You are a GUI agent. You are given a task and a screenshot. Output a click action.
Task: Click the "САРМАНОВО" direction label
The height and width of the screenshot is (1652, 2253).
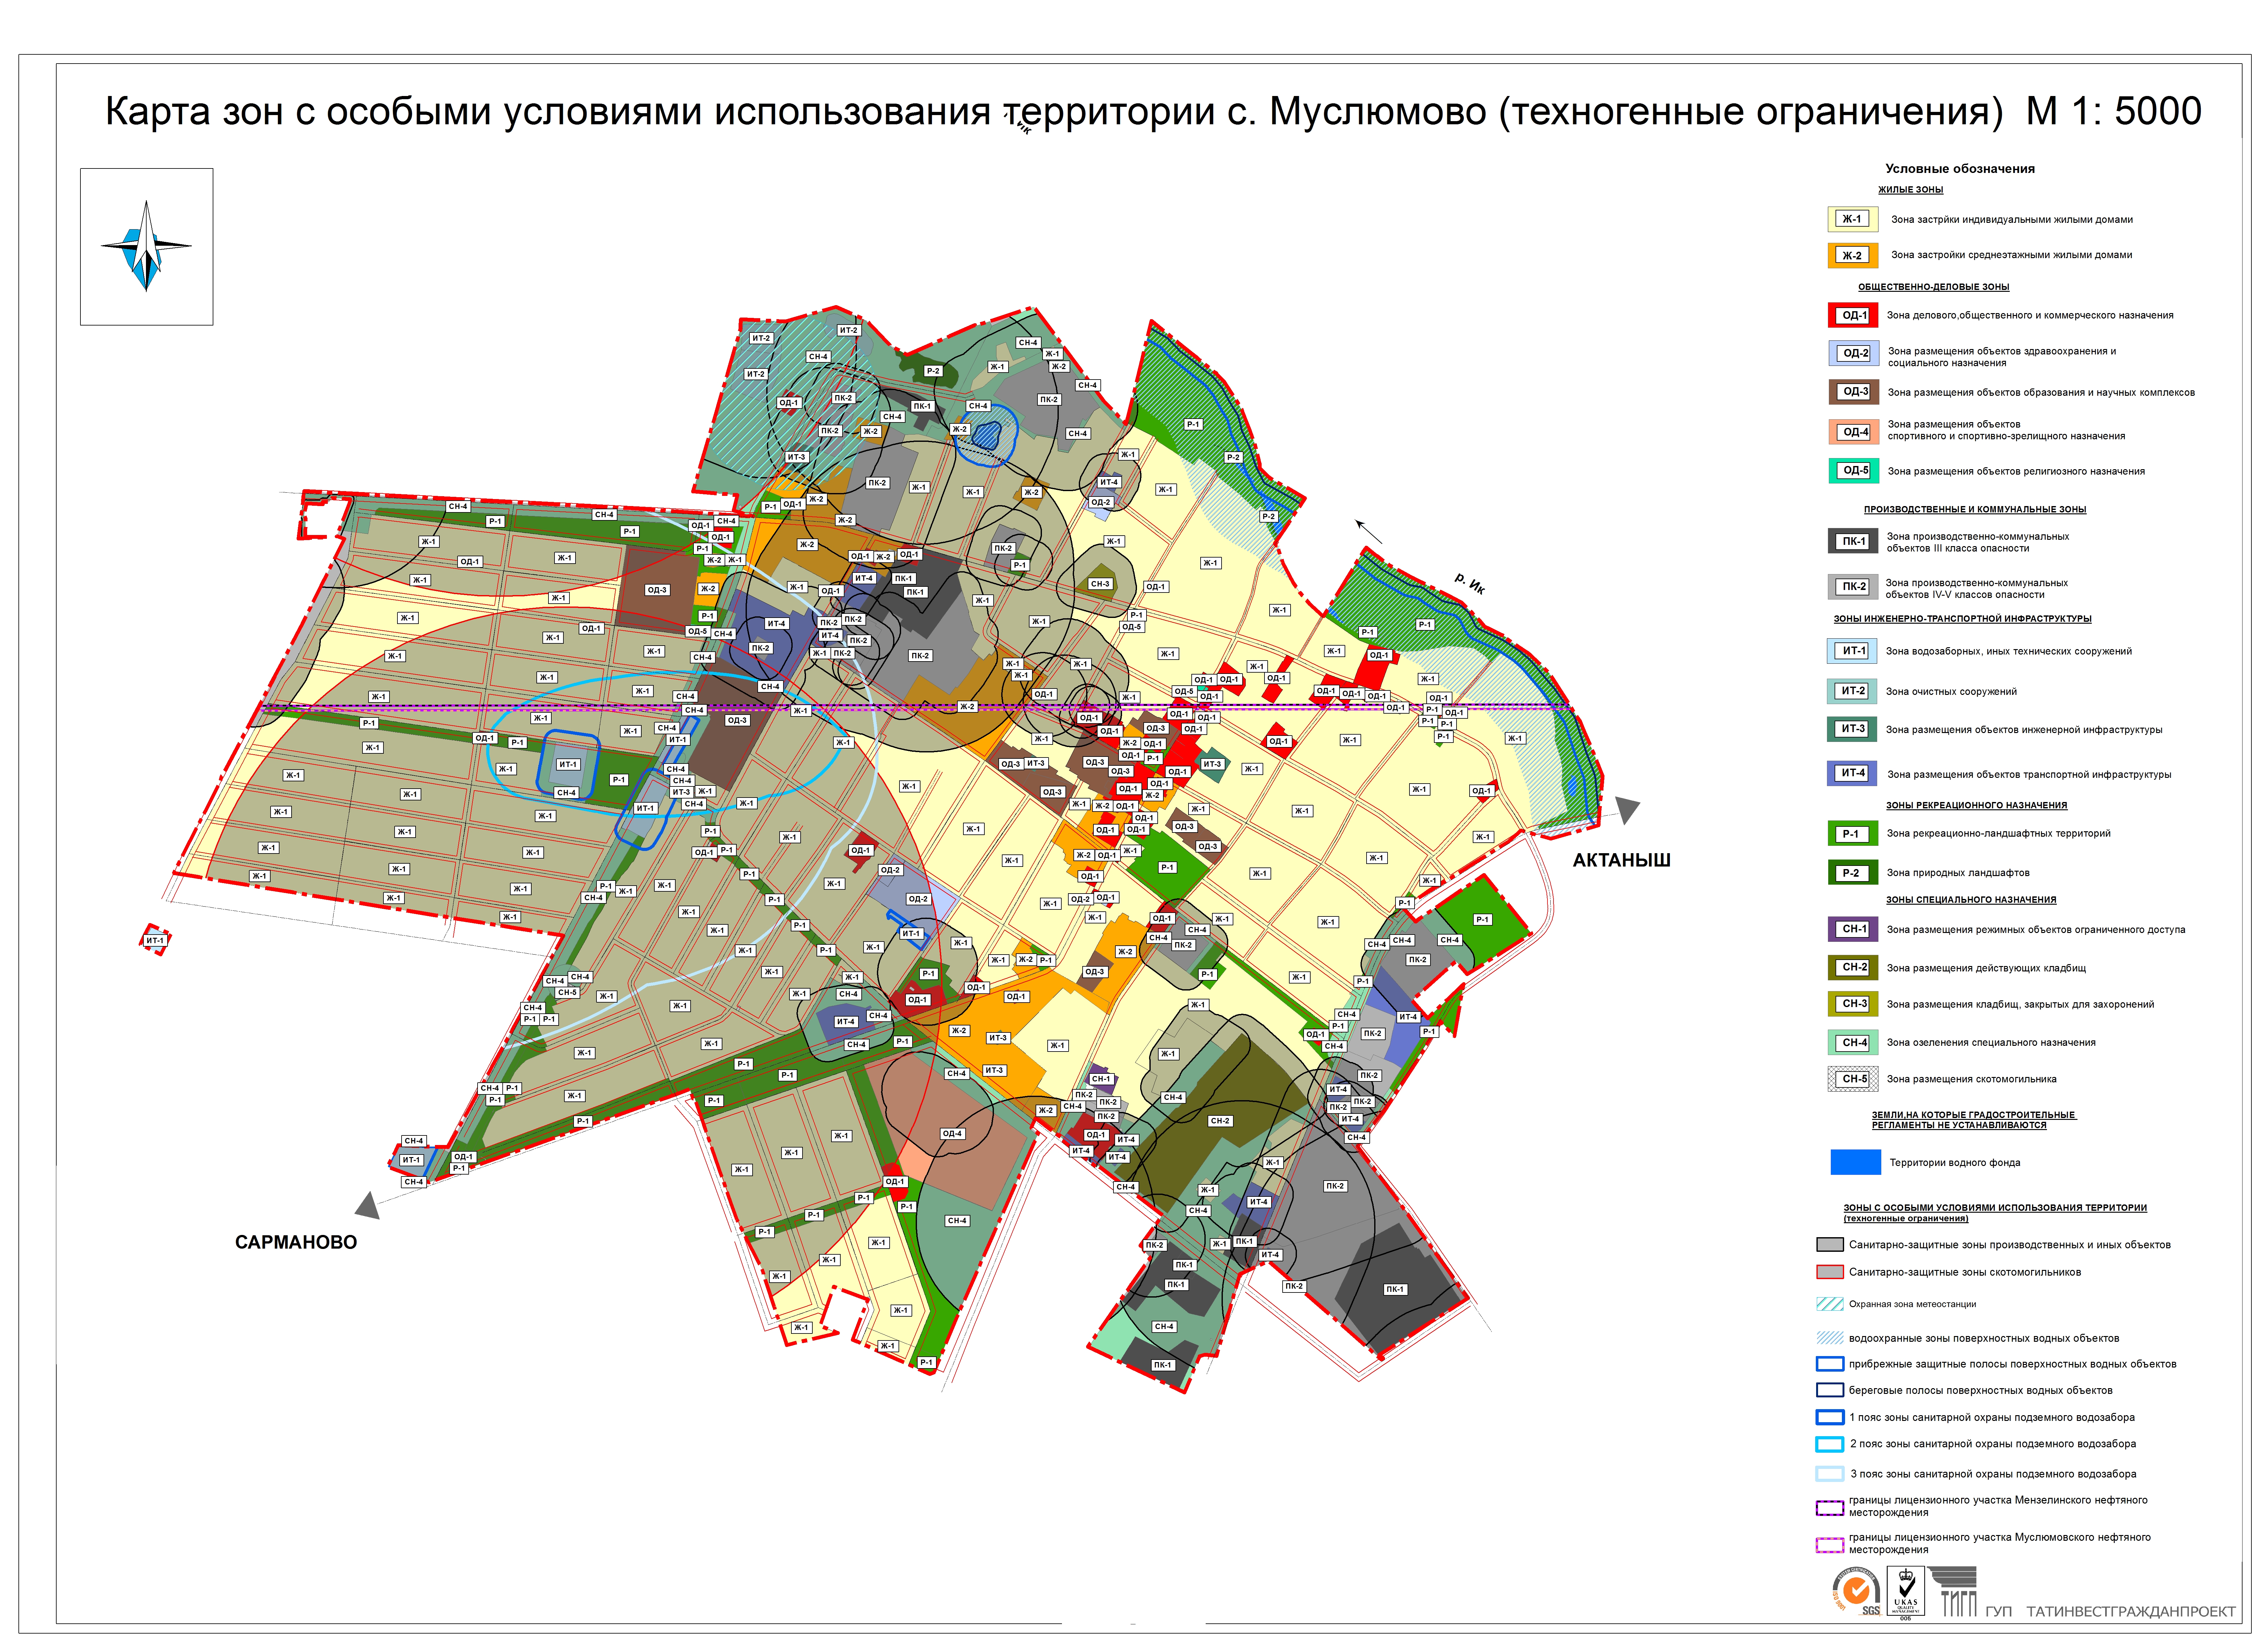tap(296, 1242)
